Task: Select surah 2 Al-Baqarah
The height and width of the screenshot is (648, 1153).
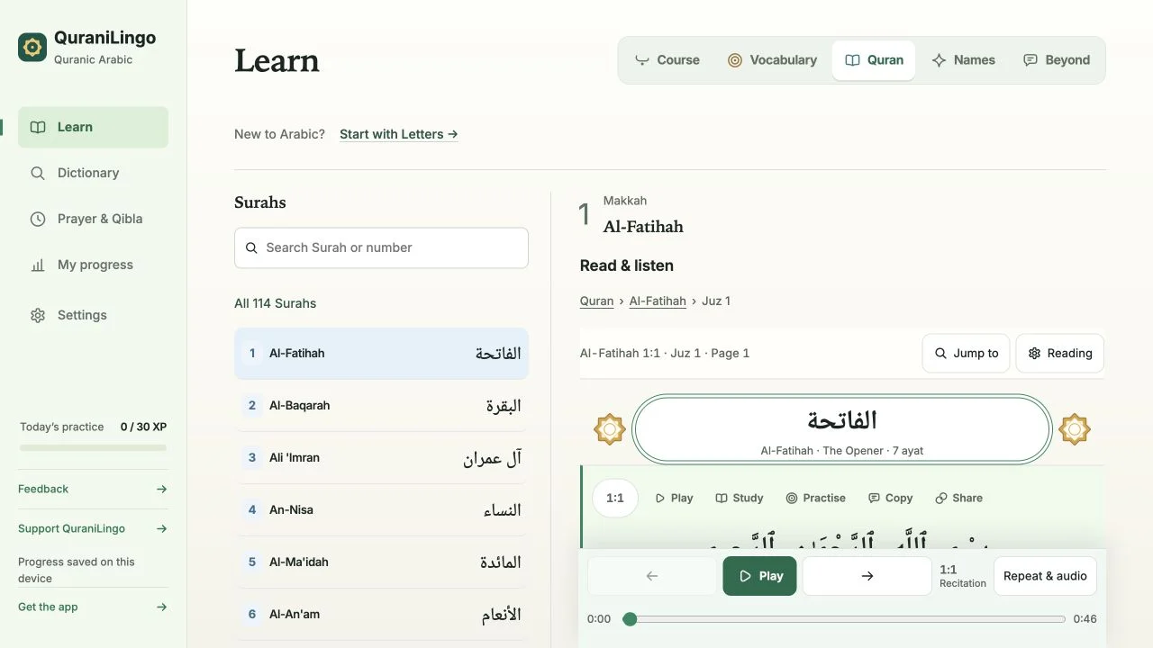Action: tap(381, 405)
